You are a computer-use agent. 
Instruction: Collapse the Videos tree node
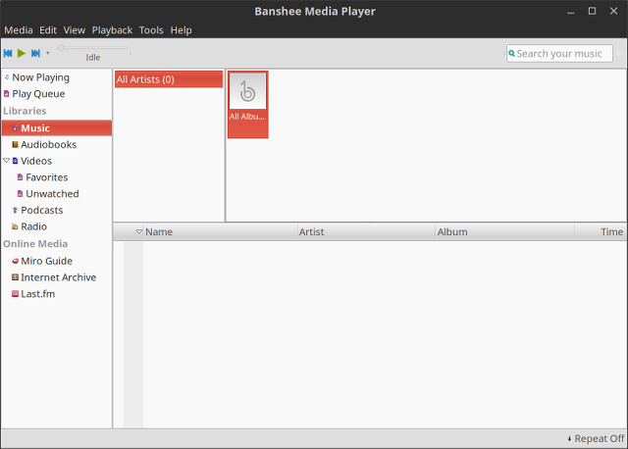tap(6, 161)
